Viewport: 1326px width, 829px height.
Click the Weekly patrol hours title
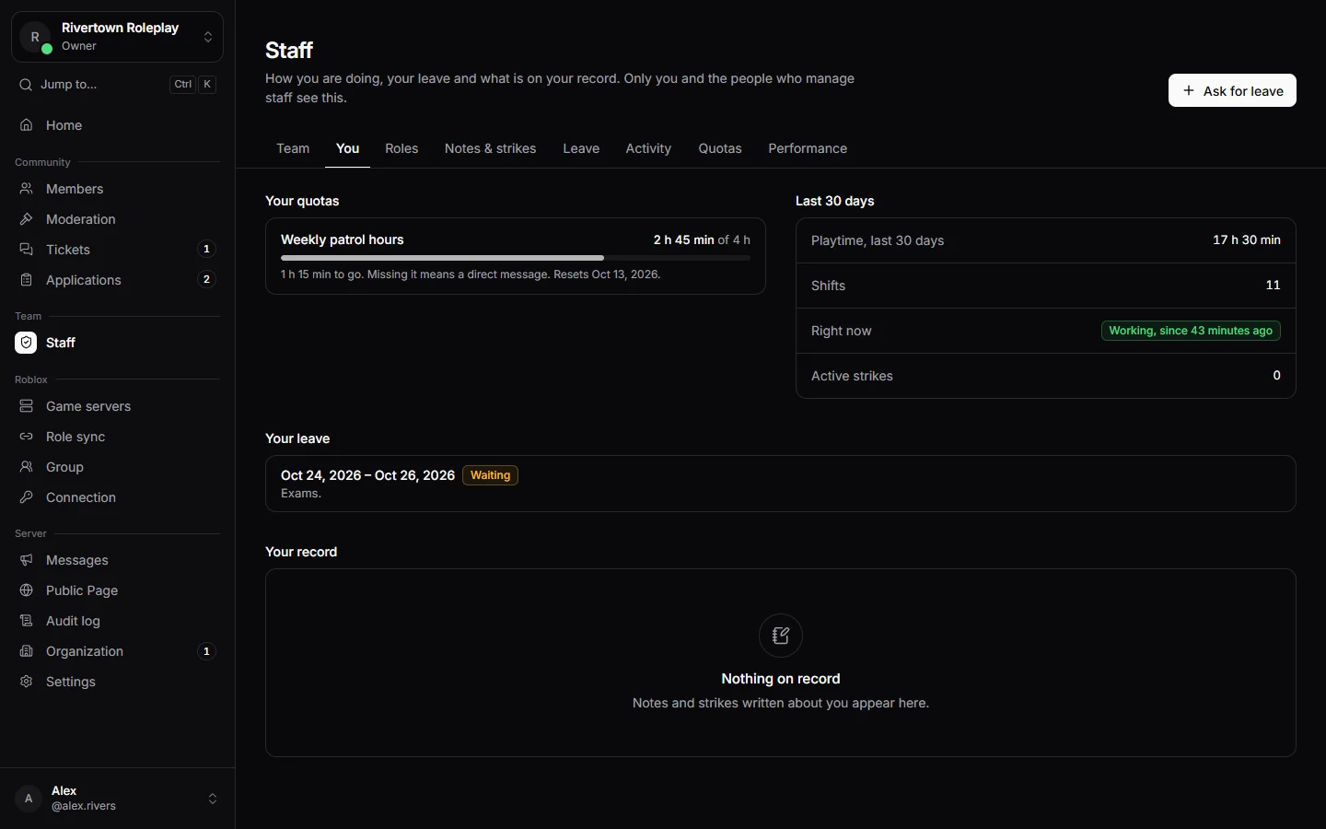(x=343, y=239)
